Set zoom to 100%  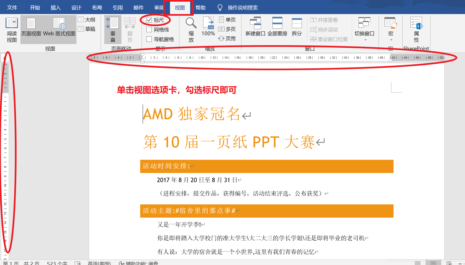(x=208, y=26)
